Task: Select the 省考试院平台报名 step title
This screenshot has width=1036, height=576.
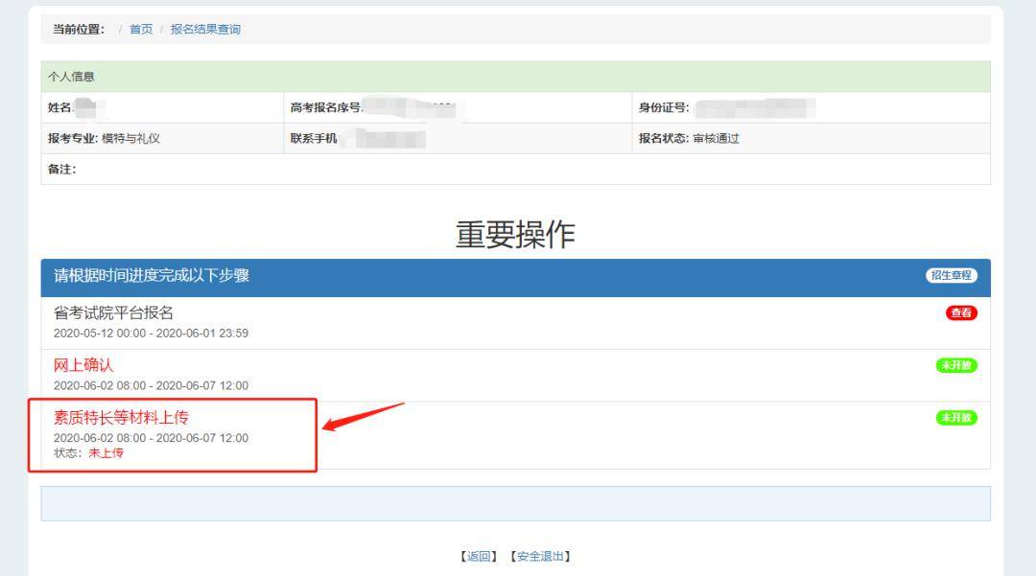Action: (x=113, y=312)
